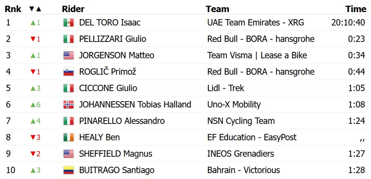371x179 pixels.
Task: Open Team Visma | Lease a Bike link
Action: pyautogui.click(x=257, y=55)
